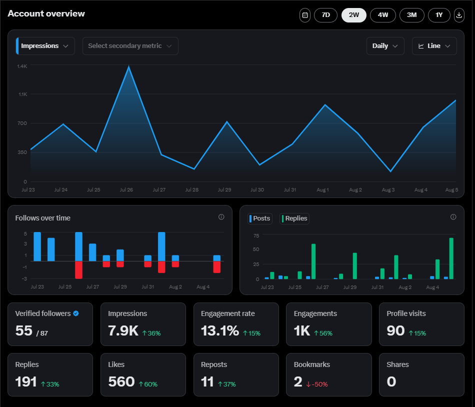
Task: Open the Likes 560 card
Action: pos(143,374)
